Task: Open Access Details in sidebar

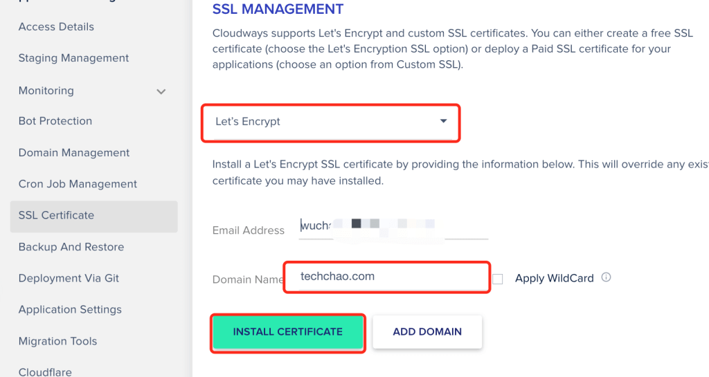Action: point(56,27)
